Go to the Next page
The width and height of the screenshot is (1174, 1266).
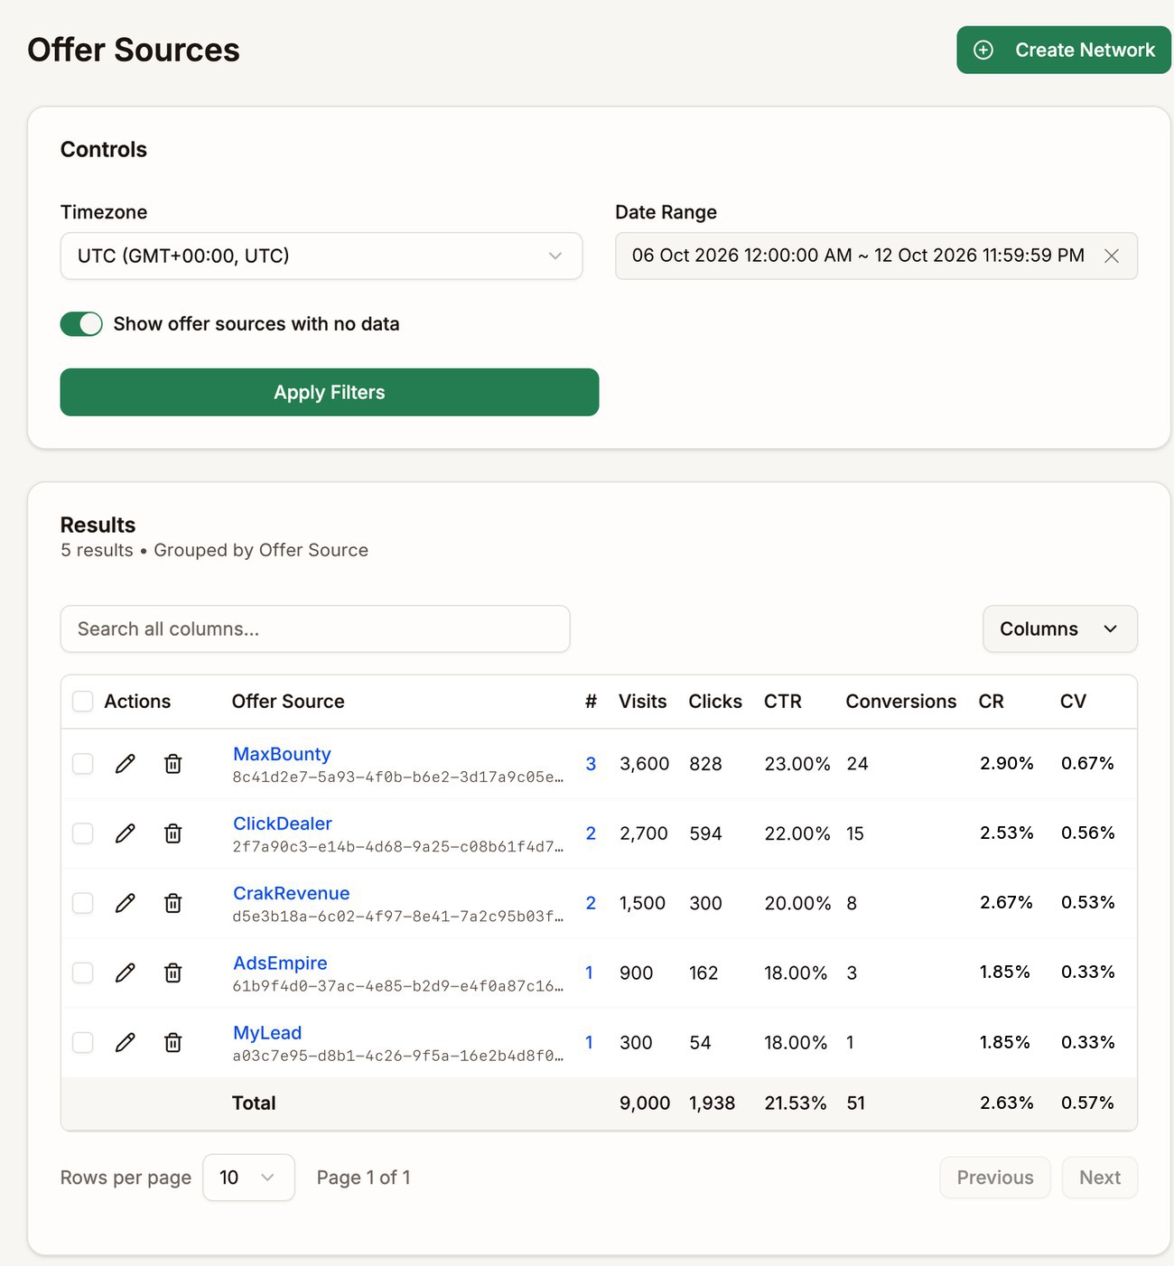click(1100, 1178)
